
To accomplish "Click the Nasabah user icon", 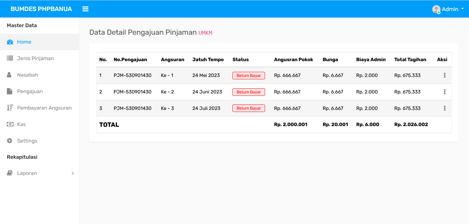I will [x=10, y=75].
